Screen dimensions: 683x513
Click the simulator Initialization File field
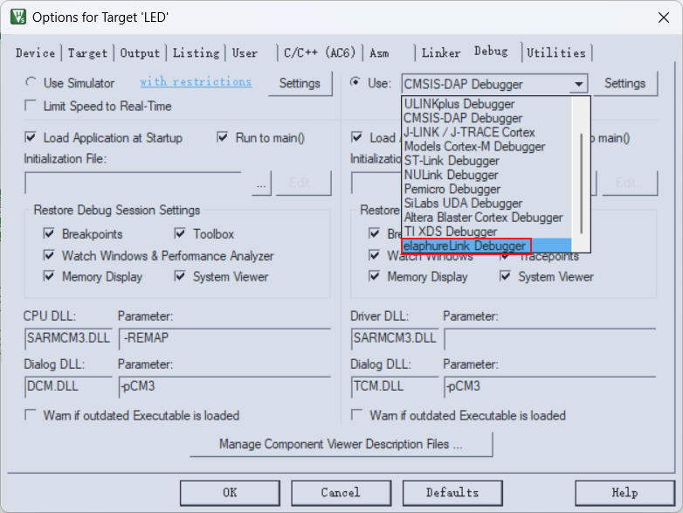[x=134, y=183]
